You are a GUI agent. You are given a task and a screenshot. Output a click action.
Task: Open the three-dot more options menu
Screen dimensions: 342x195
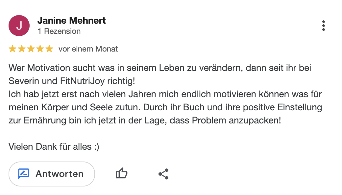[x=324, y=26]
